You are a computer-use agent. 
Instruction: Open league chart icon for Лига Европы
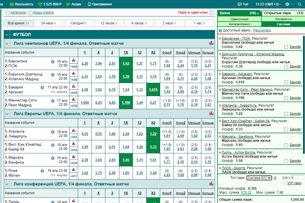211,113
